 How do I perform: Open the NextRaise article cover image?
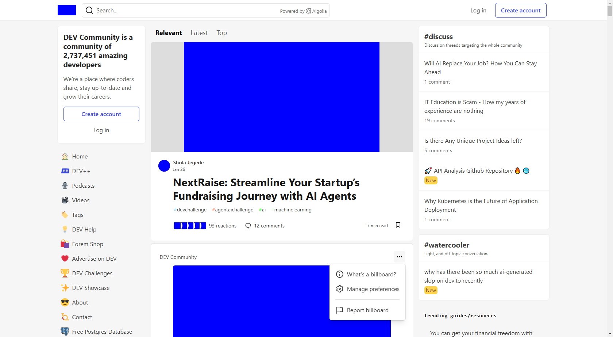pyautogui.click(x=282, y=97)
